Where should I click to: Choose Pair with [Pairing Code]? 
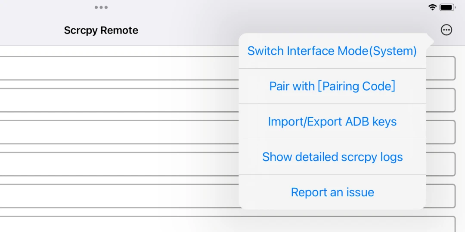332,86
